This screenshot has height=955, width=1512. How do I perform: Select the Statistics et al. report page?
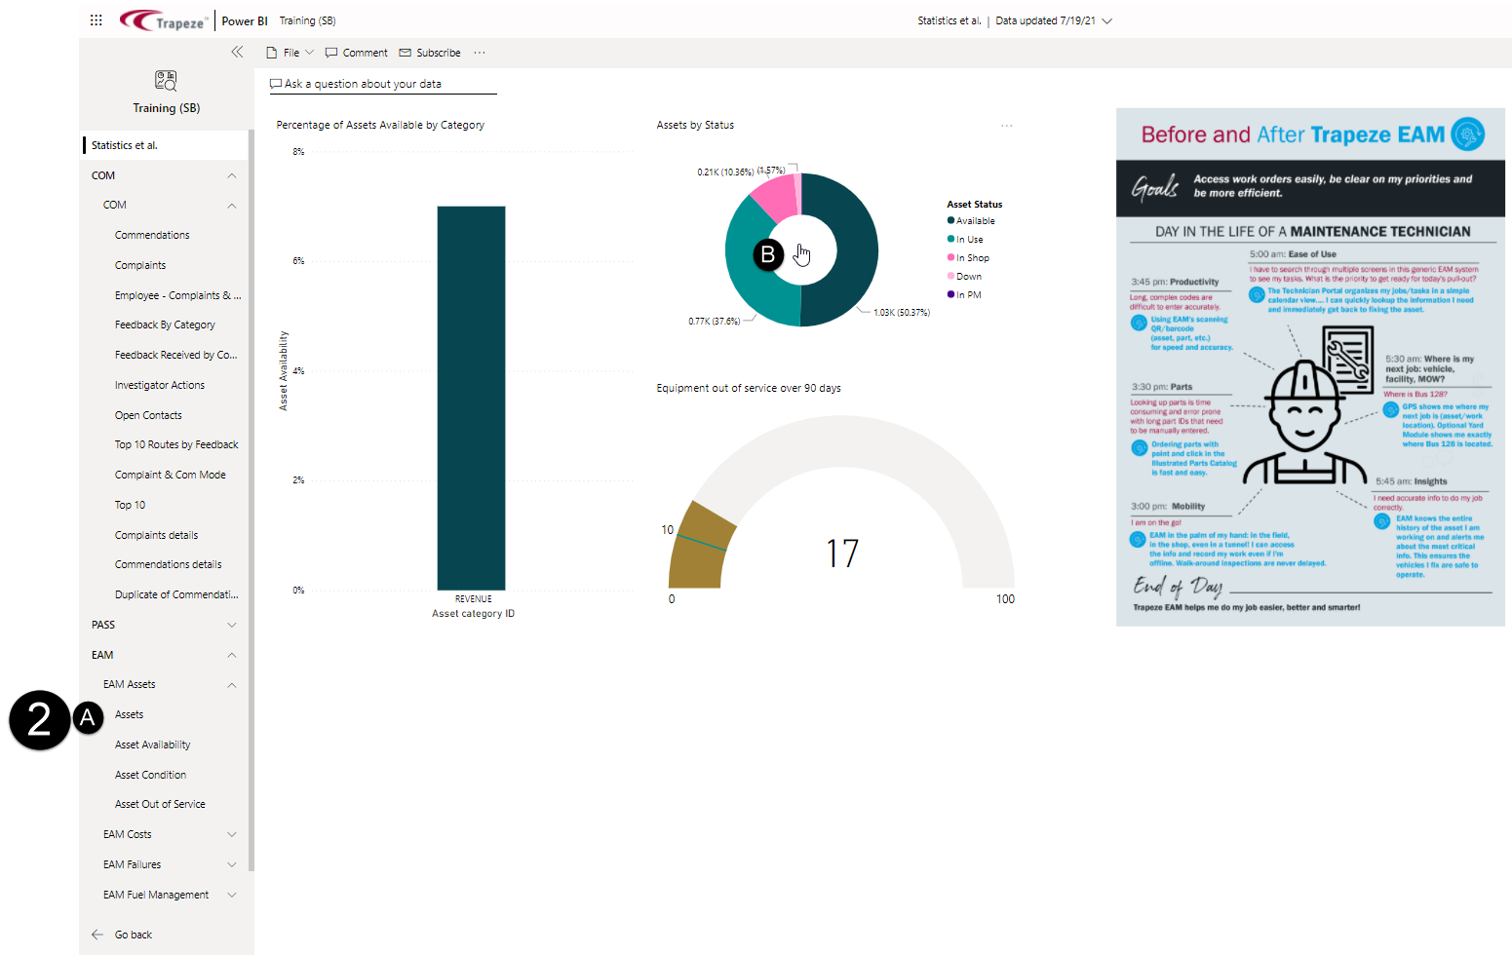[124, 144]
